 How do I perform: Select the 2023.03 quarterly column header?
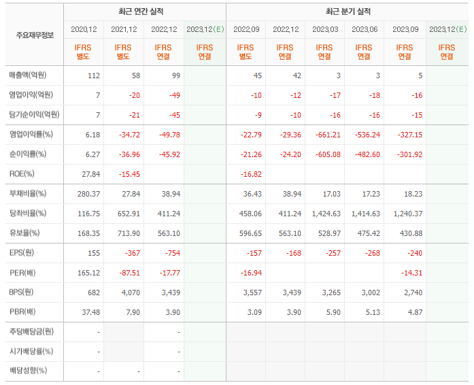(x=325, y=29)
